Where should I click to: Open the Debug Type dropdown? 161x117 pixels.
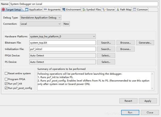pyautogui.click(x=41, y=17)
